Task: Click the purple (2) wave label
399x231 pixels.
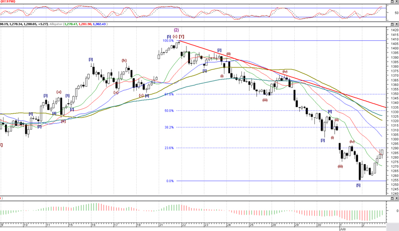Action: coord(176,30)
